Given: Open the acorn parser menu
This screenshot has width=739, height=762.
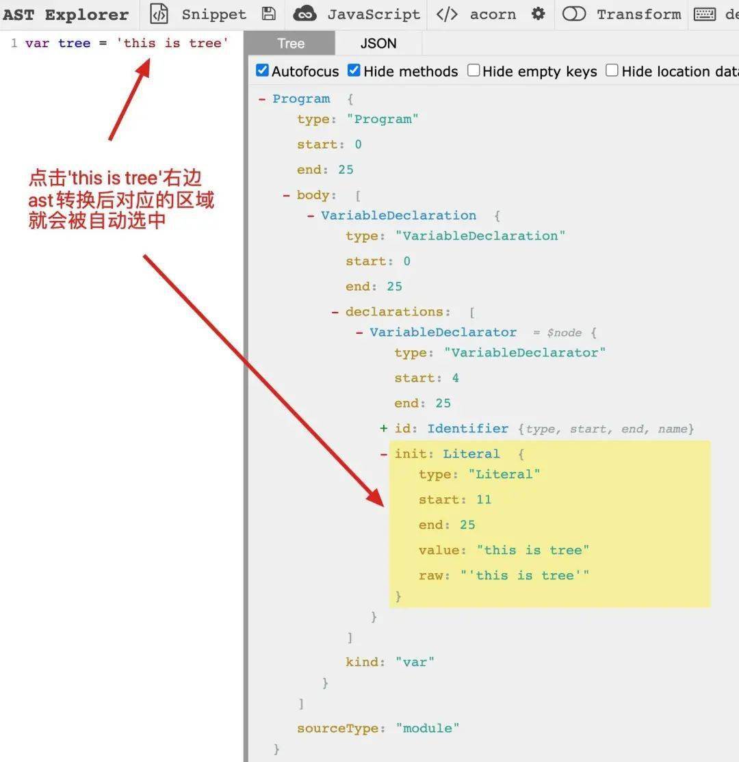Looking at the screenshot, I should coord(493,14).
